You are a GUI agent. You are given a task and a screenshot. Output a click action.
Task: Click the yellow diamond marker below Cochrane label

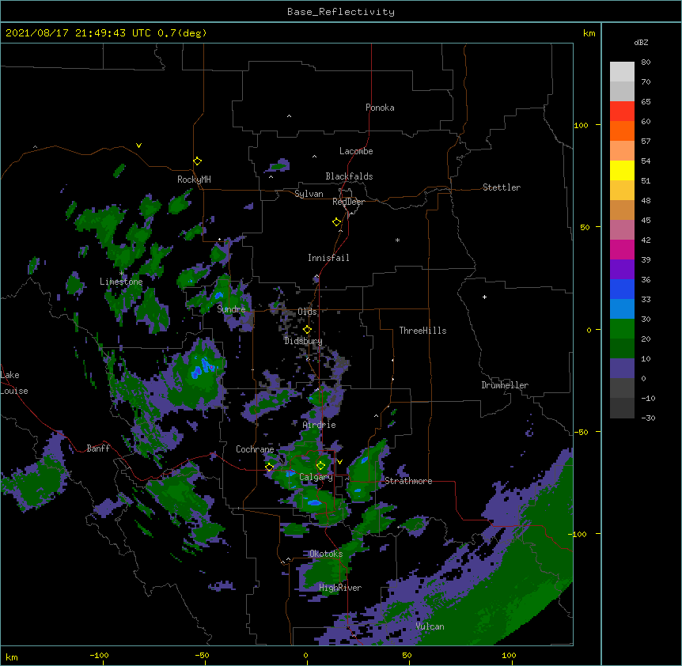click(269, 467)
